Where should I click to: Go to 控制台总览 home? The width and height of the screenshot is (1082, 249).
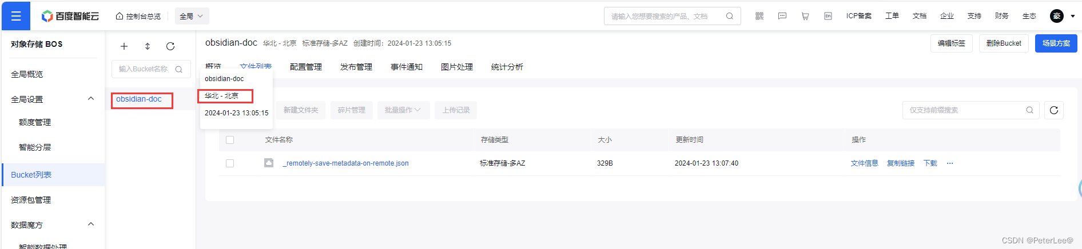click(138, 16)
